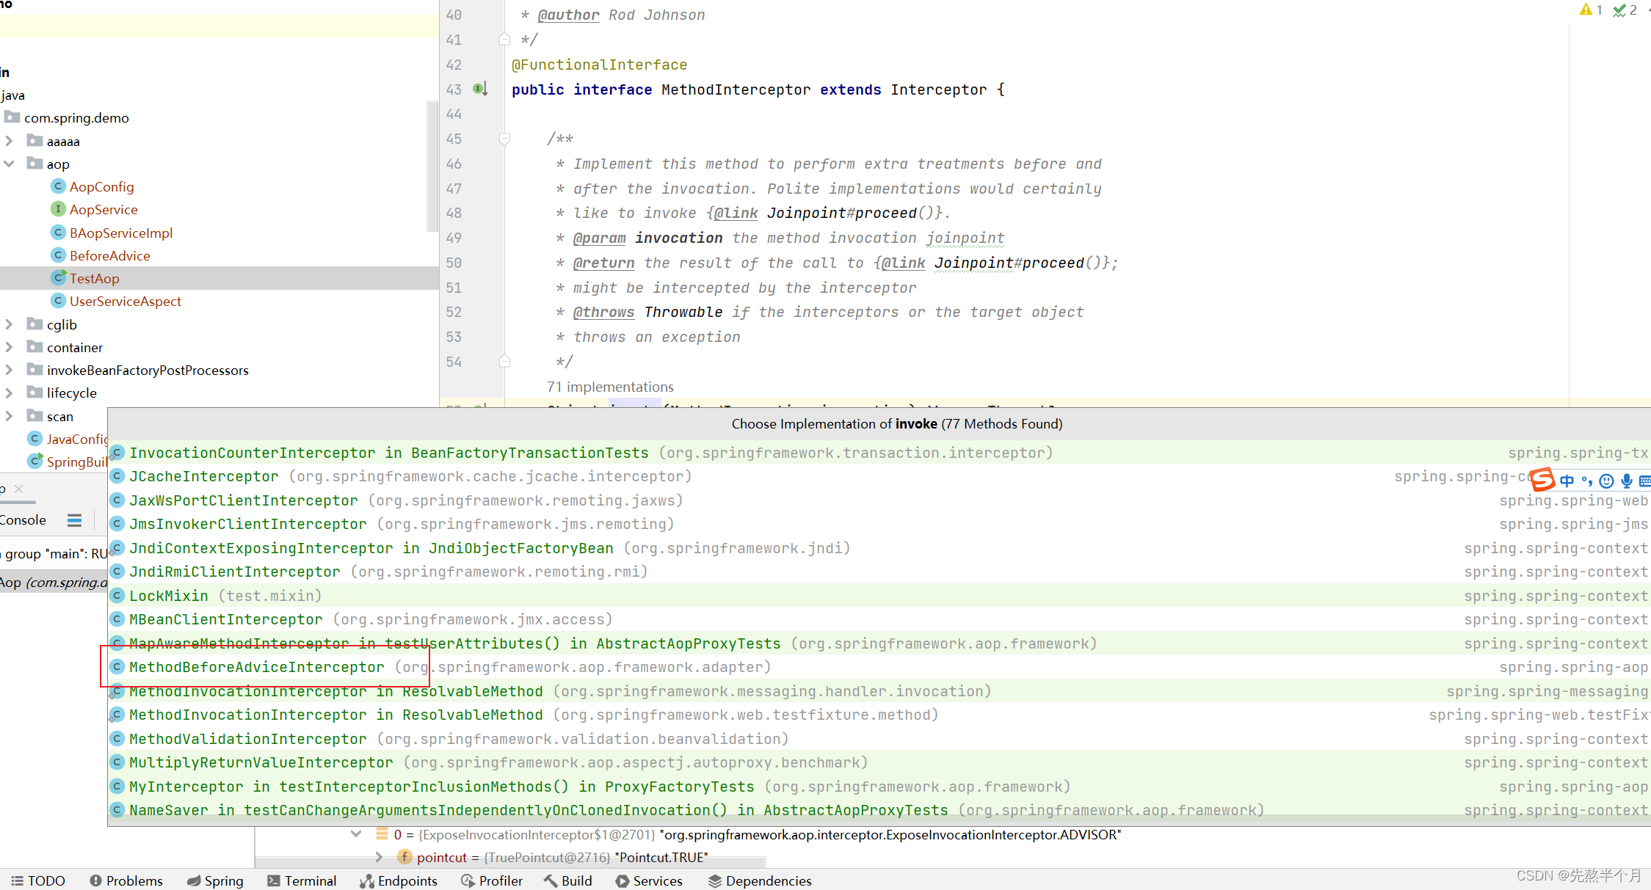1651x890 pixels.
Task: Click the Console layout lines icon
Action: coord(74,520)
